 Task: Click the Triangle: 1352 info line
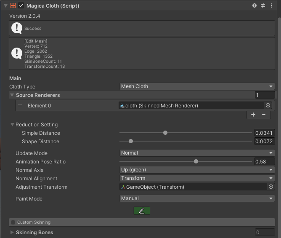click(39, 56)
